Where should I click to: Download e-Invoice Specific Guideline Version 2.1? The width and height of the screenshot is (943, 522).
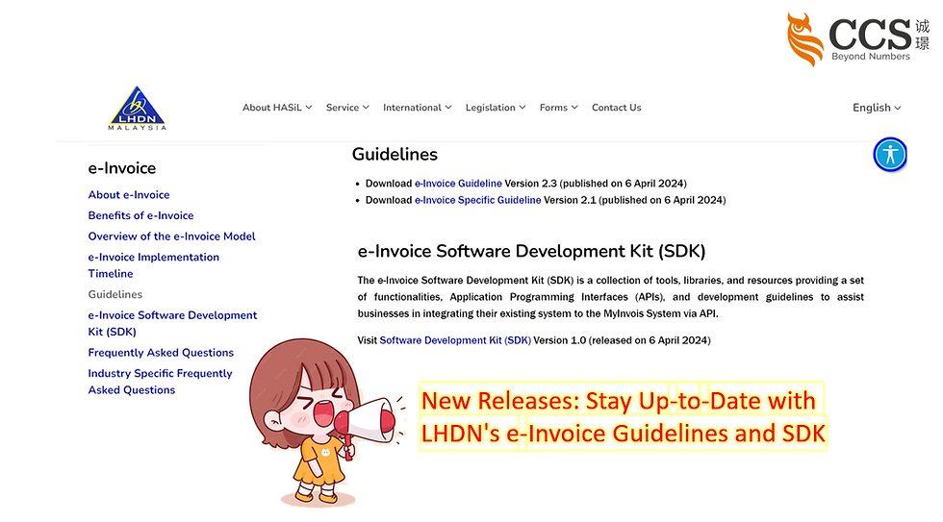coord(477,200)
